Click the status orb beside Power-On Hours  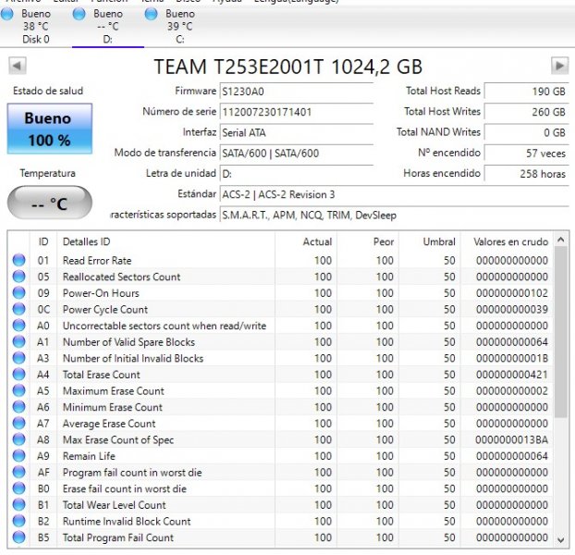pos(18,293)
